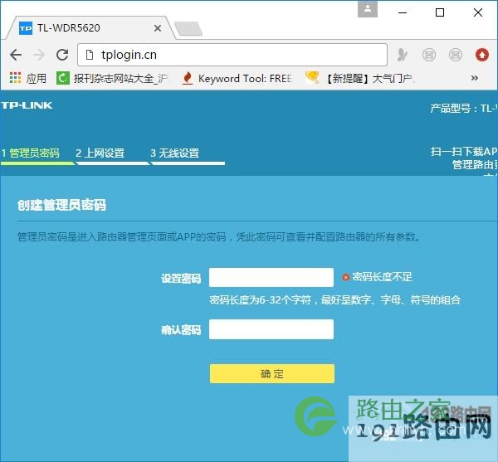Viewport: 498px width, 462px height.
Task: Select step 2 上网设置
Action: pyautogui.click(x=100, y=153)
